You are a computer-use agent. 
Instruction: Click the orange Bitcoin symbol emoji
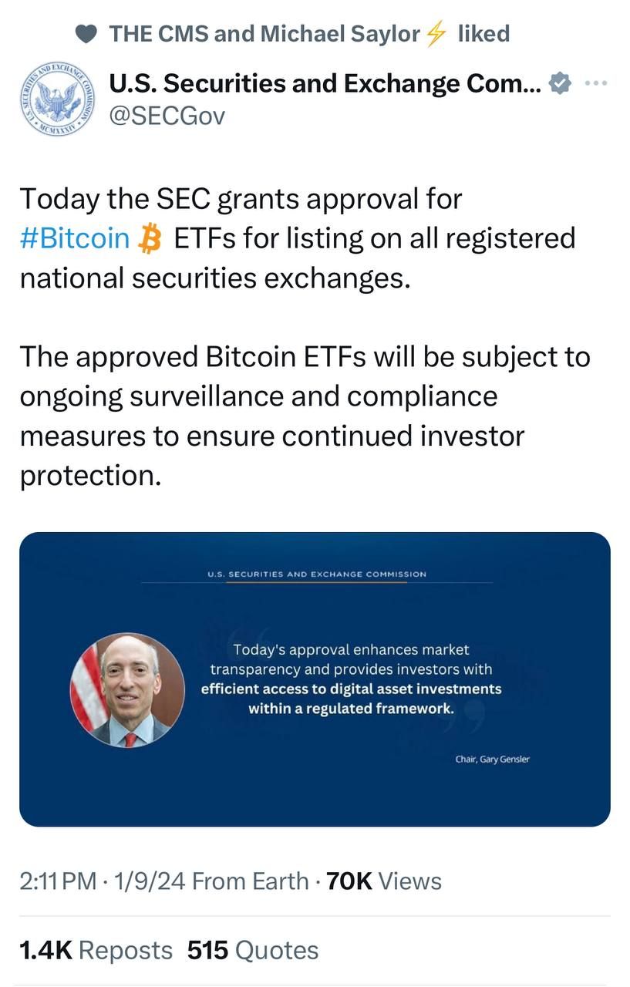[149, 238]
